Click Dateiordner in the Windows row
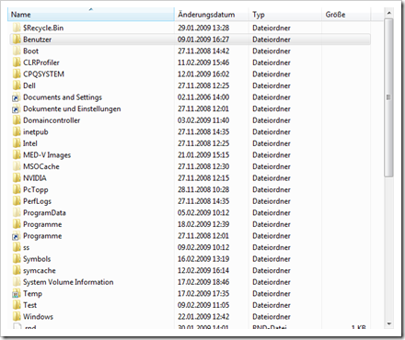 click(272, 317)
